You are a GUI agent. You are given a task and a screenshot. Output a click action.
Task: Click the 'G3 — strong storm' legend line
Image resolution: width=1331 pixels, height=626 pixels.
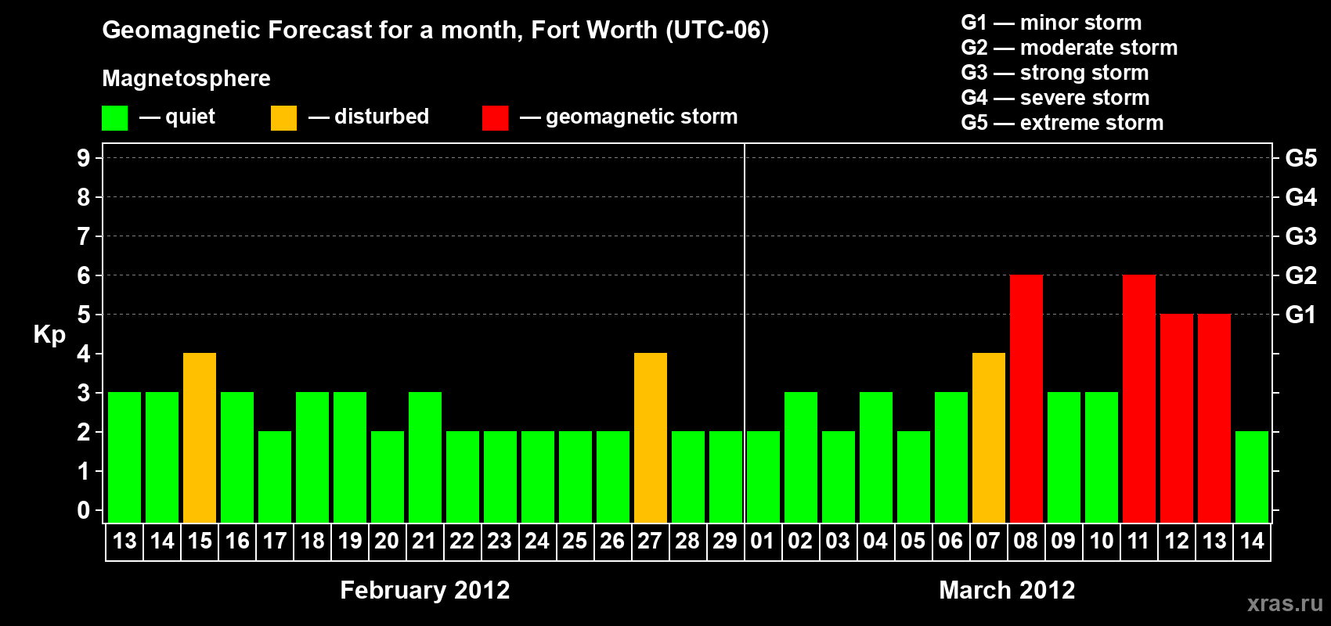tap(1055, 73)
